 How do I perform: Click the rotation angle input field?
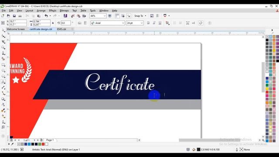(x=66, y=23)
